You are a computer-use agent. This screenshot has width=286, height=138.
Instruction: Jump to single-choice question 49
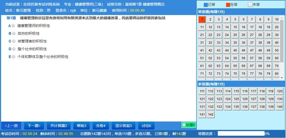pyautogui.click(x=268, y=50)
